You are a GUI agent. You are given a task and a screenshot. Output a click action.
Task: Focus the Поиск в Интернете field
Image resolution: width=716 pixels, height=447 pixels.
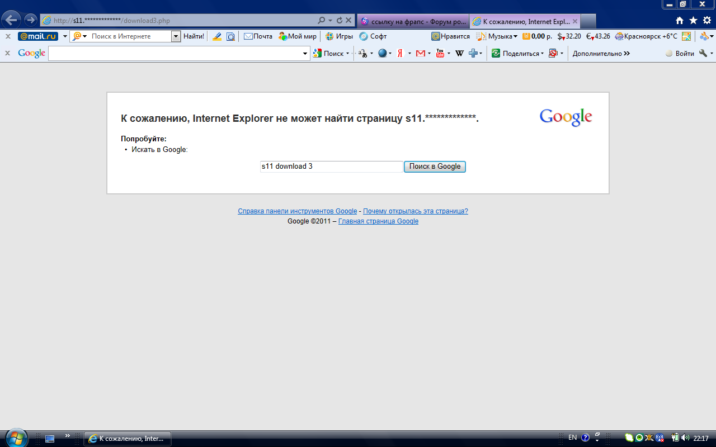coord(130,36)
